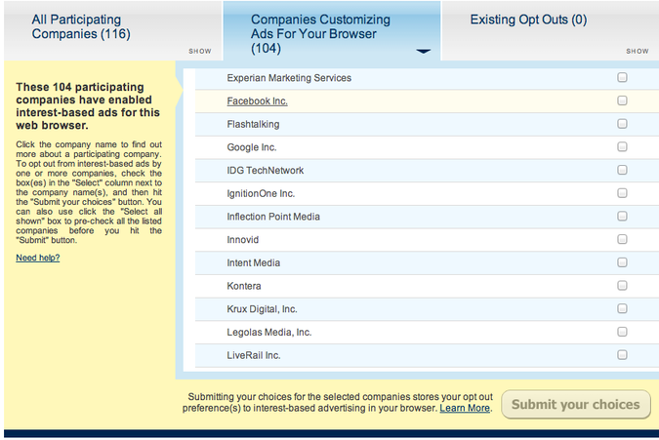This screenshot has width=659, height=440.
Task: Select the Flashtalking checkbox
Action: (622, 124)
